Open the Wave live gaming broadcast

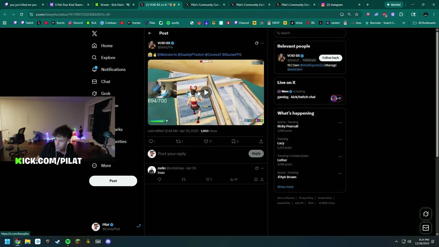pos(310,95)
